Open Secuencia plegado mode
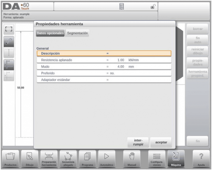 [68, 159]
